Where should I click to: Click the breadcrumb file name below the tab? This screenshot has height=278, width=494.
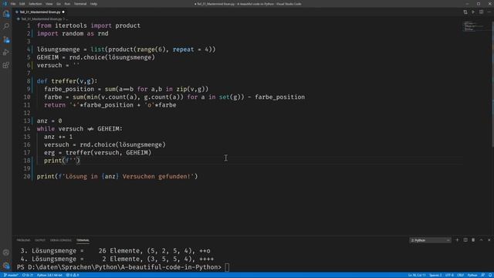tap(41, 19)
